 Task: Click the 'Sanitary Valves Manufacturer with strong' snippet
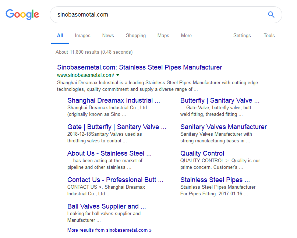pos(216,137)
